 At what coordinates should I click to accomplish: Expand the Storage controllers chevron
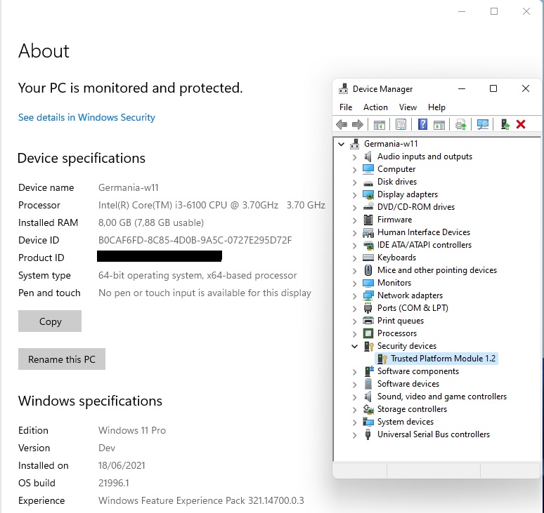[x=354, y=410]
